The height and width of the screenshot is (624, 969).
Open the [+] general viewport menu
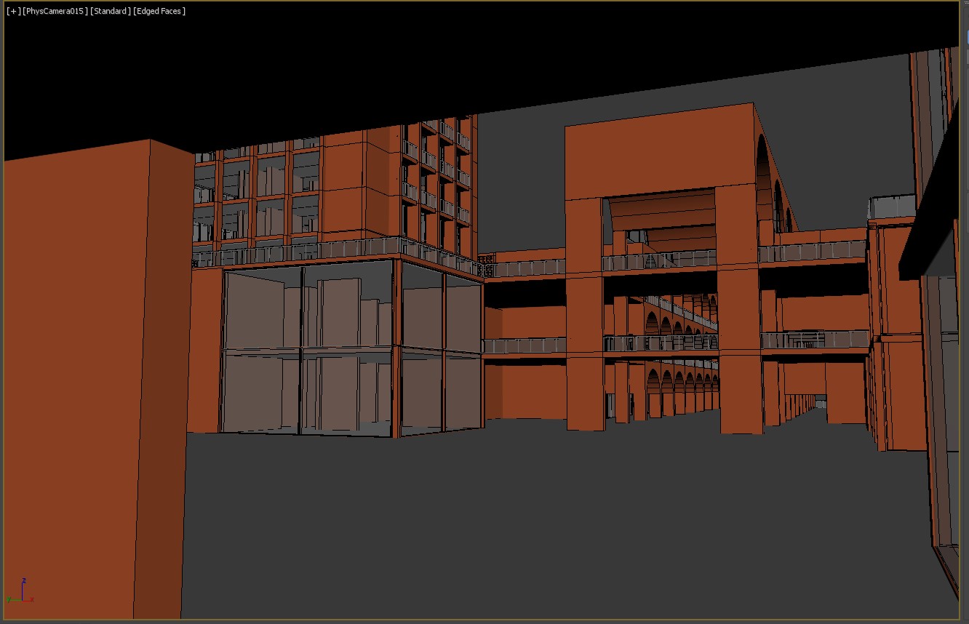point(14,12)
